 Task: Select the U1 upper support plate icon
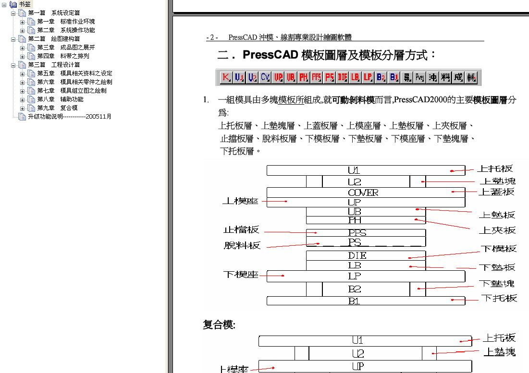[x=239, y=77]
